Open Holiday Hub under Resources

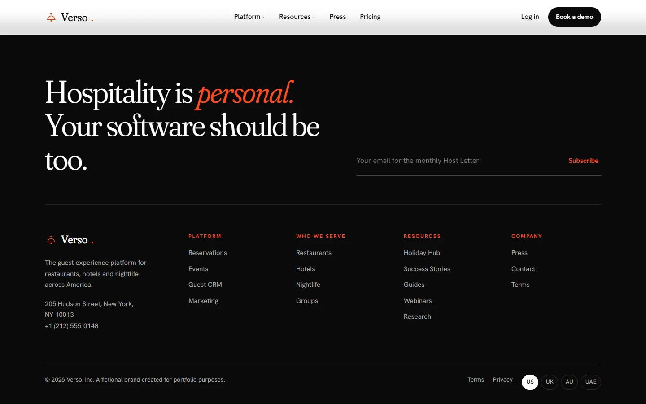[x=422, y=253]
